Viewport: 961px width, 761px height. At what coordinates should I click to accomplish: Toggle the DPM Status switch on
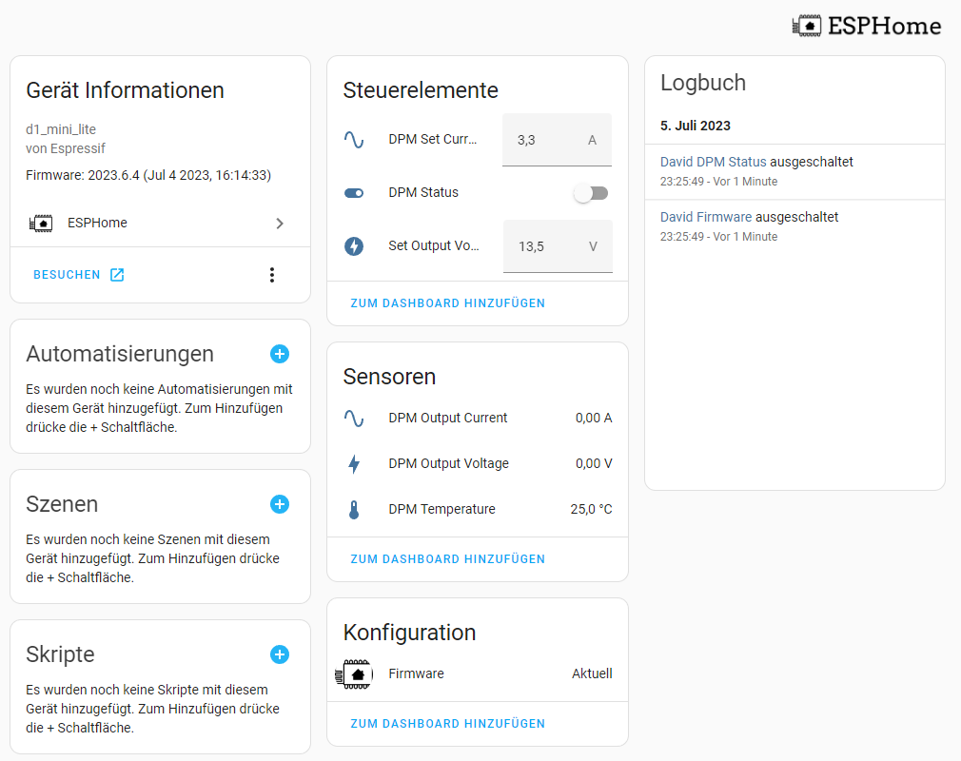[x=591, y=193]
